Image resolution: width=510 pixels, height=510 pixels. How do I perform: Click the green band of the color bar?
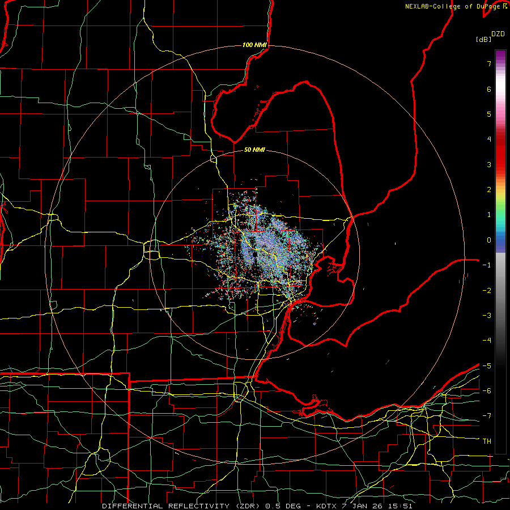click(x=500, y=208)
